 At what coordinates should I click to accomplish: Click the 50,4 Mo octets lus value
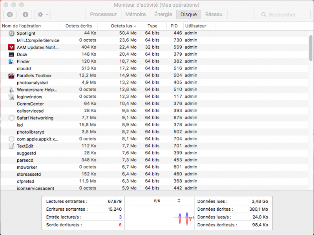point(128,33)
